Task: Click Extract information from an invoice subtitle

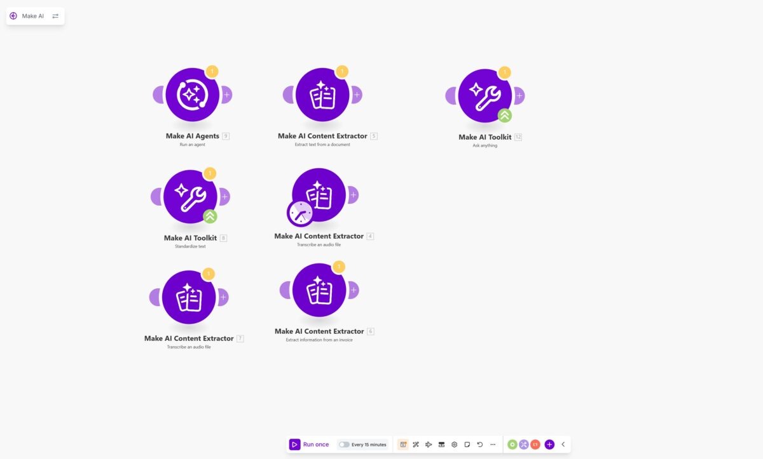Action: (319, 340)
